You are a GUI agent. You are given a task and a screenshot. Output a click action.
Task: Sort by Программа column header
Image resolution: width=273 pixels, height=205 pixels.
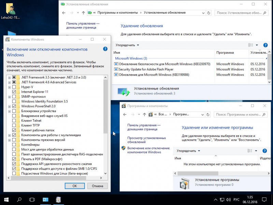(232, 53)
